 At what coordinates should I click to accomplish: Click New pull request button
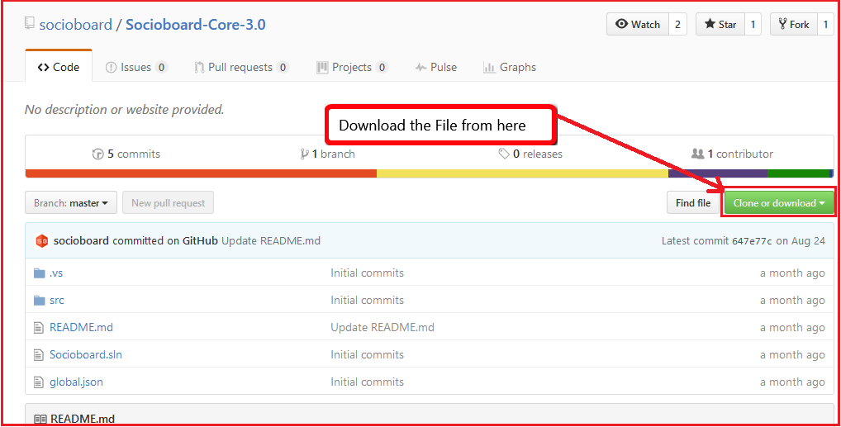pos(168,203)
